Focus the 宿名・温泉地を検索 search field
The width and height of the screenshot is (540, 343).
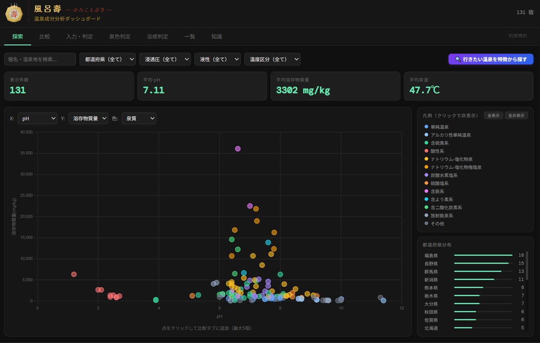[x=40, y=59]
